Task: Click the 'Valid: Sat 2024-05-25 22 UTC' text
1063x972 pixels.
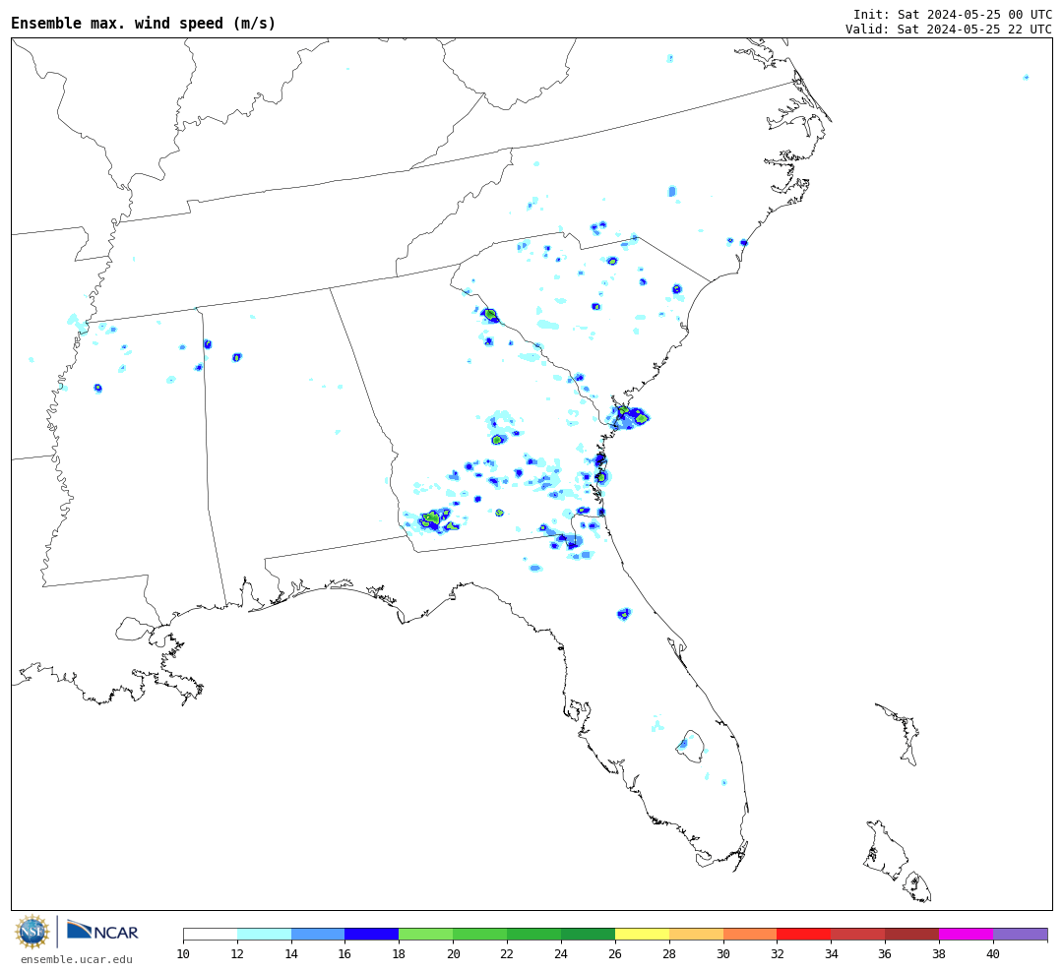Action: click(949, 30)
